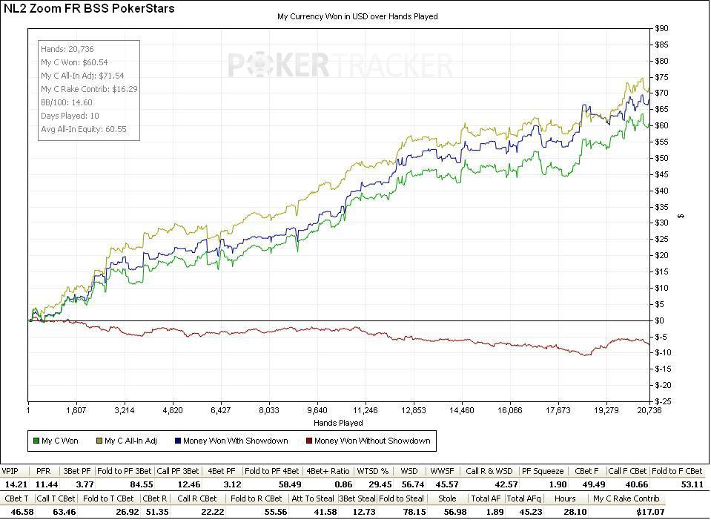Click the blue Money Won With Showdown swatch
Screen dimensions: 711x520
(x=178, y=441)
